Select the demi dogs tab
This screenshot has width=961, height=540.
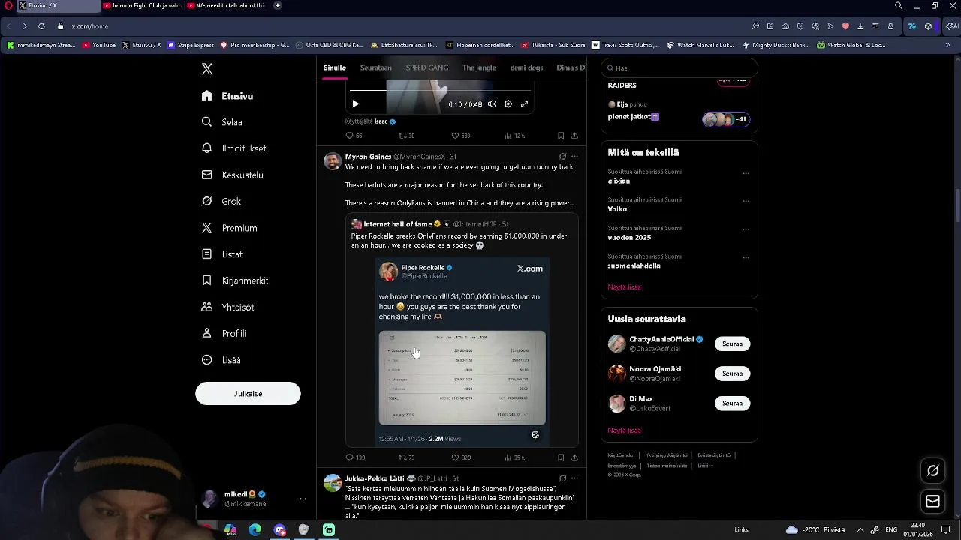click(526, 67)
